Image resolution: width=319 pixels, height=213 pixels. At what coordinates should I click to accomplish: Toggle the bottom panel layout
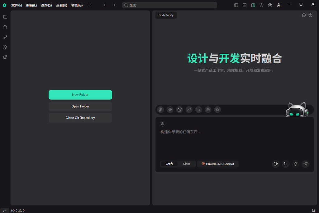pos(245,5)
